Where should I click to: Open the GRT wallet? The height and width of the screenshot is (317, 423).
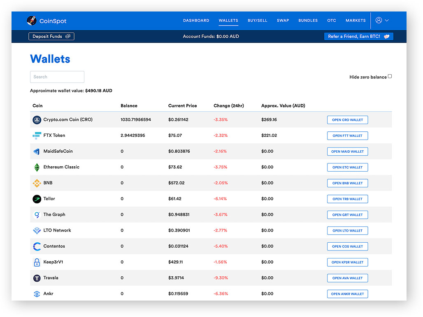(x=347, y=215)
